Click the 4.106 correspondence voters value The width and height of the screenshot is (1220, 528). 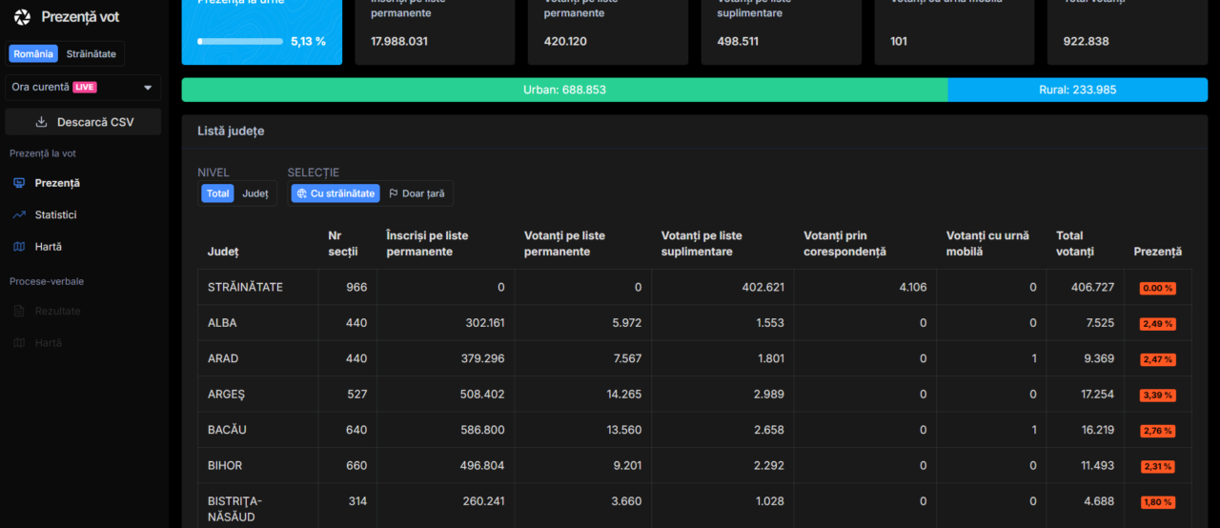click(913, 287)
